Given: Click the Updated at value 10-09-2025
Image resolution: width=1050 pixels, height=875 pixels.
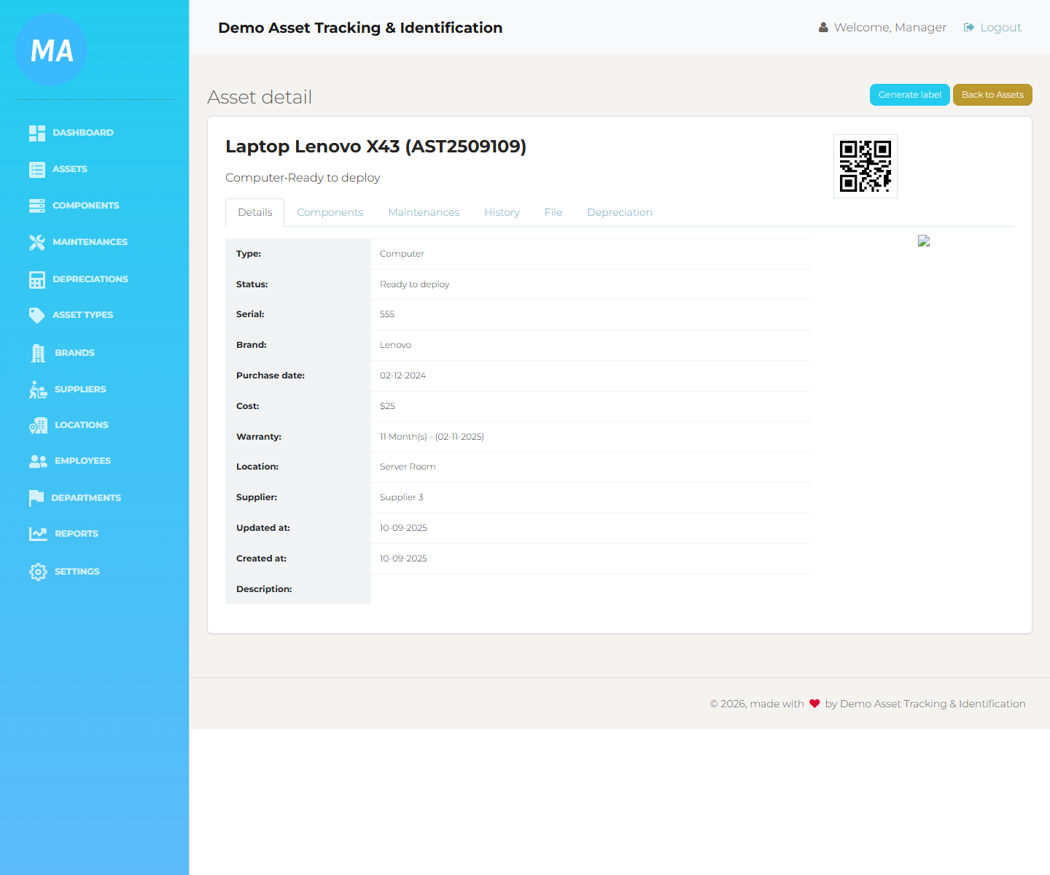Looking at the screenshot, I should pyautogui.click(x=403, y=528).
